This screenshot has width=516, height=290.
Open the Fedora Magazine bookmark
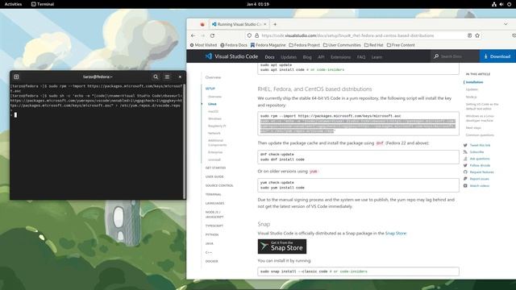(x=268, y=45)
